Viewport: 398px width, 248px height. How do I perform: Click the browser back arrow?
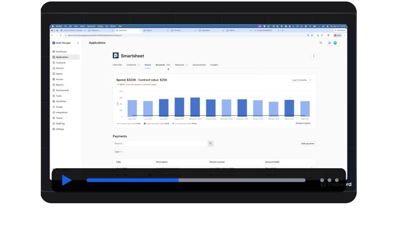[52, 35]
